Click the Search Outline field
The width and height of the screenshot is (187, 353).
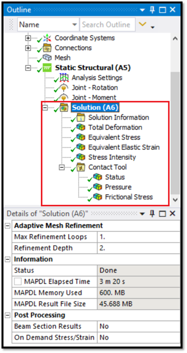(x=107, y=24)
